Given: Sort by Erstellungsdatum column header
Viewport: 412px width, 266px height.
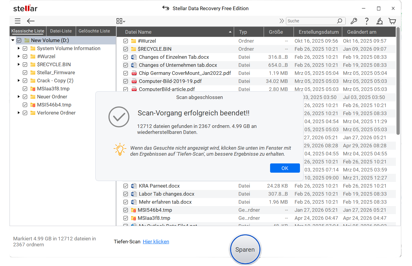Looking at the screenshot, I should pyautogui.click(x=318, y=32).
